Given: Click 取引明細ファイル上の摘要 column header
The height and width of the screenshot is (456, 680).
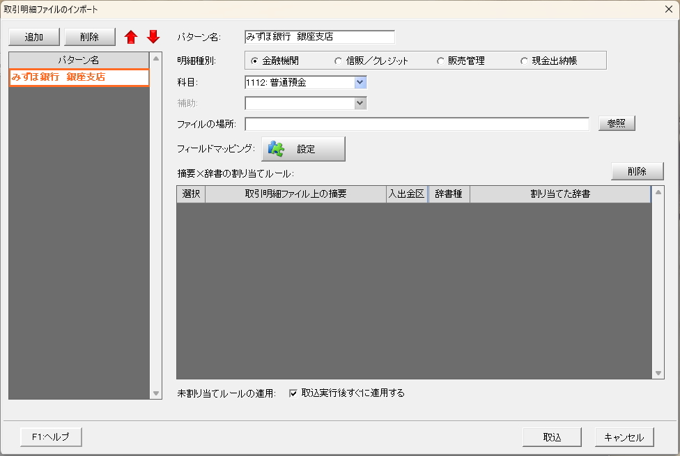Looking at the screenshot, I should pos(296,194).
